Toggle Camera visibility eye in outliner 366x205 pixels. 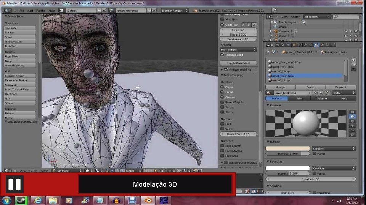pyautogui.click(x=346, y=32)
